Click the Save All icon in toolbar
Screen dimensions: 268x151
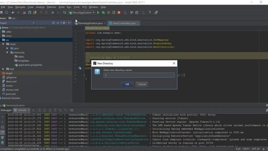tap(1, 13)
